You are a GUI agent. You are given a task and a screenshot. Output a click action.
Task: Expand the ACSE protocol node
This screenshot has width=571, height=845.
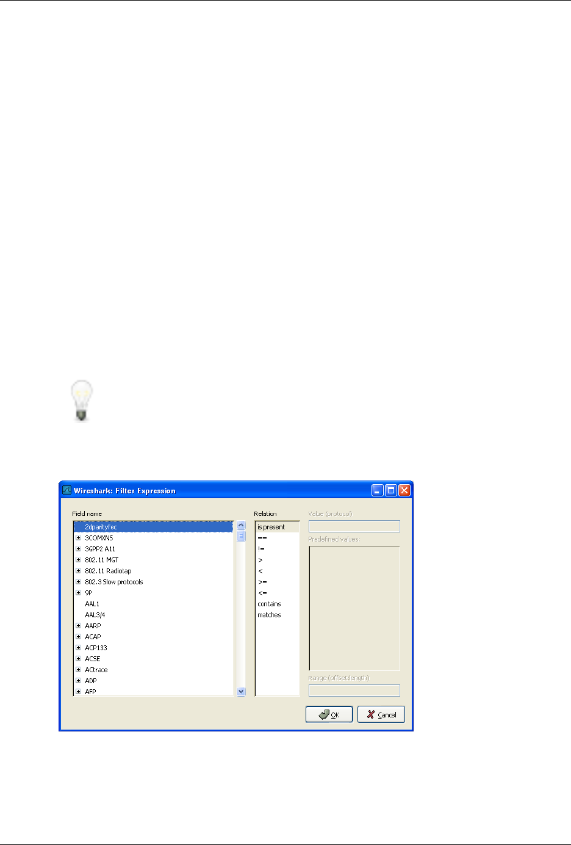(78, 659)
